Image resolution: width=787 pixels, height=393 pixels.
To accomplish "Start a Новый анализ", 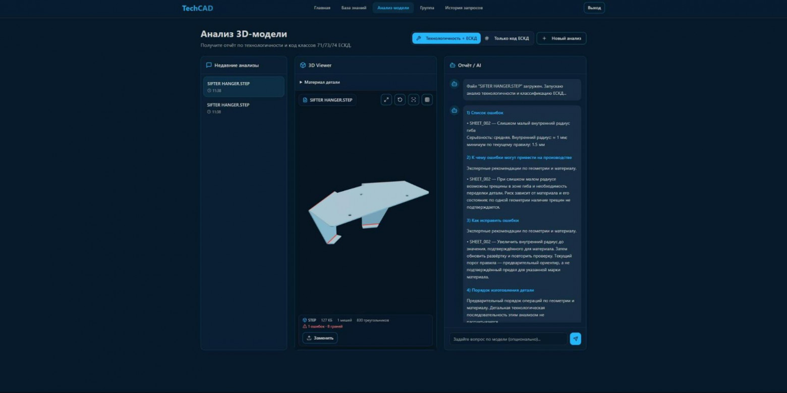I will [x=561, y=38].
